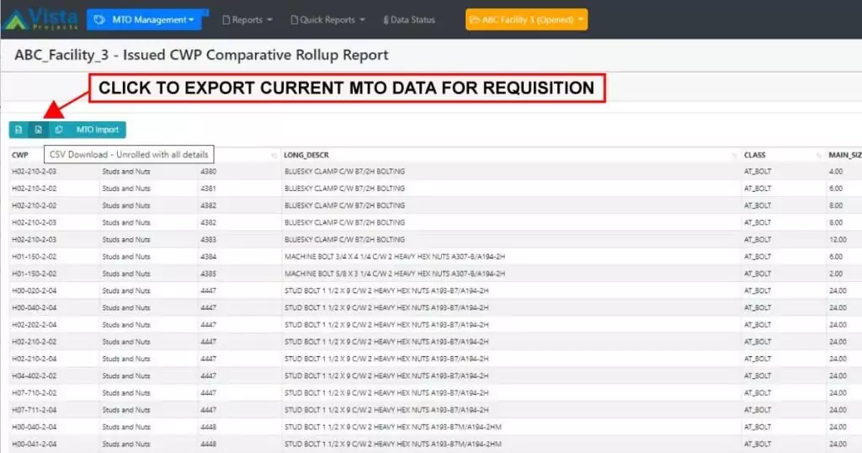
Task: Sort by CWP column header
Action: click(x=20, y=155)
